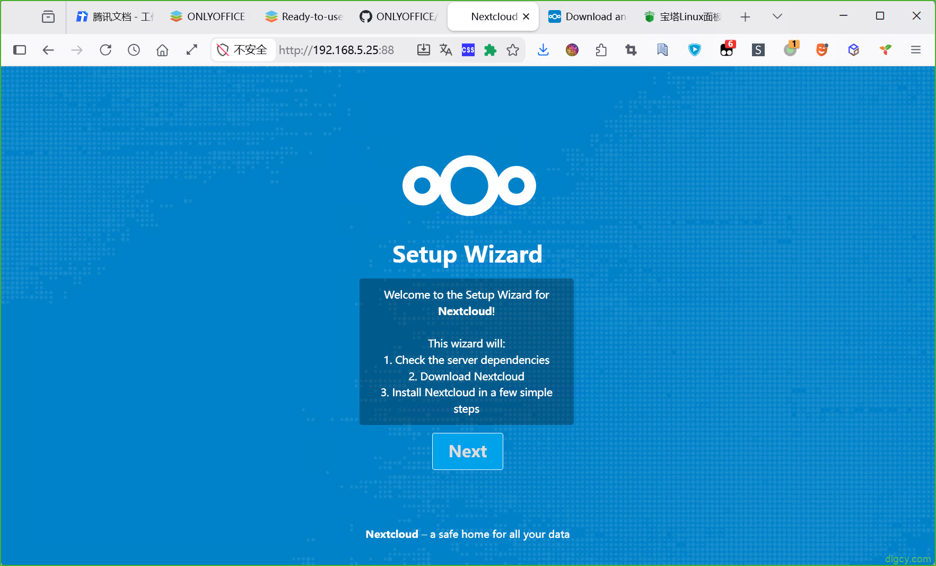
Task: Click the CSS extension icon
Action: [x=468, y=50]
